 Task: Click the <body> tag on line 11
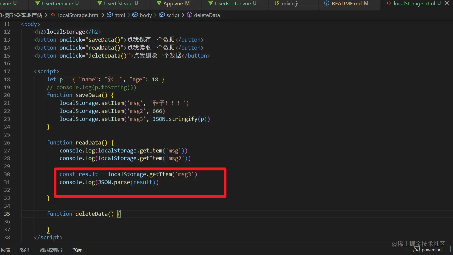[31, 24]
